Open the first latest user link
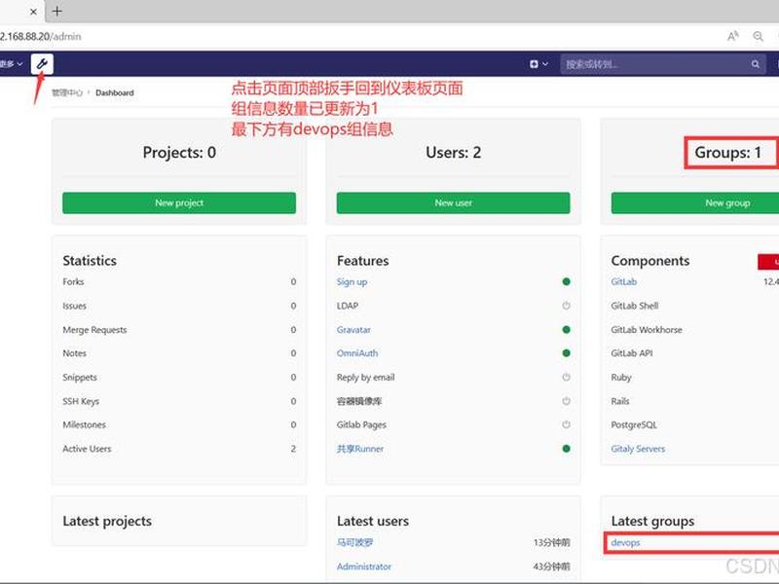This screenshot has height=584, width=779. (354, 542)
